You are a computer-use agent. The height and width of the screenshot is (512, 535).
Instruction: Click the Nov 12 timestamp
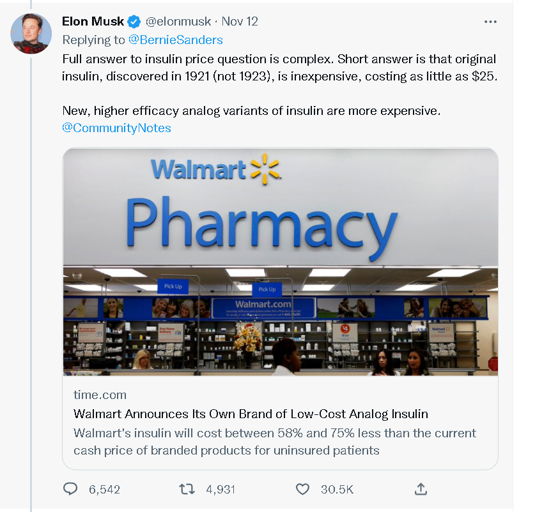point(240,22)
